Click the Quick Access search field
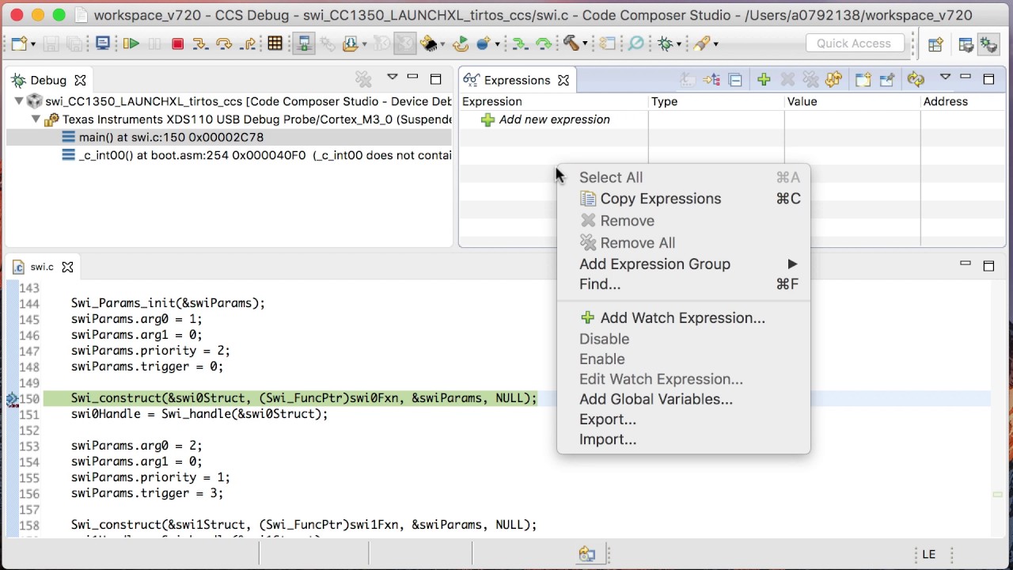The image size is (1013, 570). pyautogui.click(x=854, y=44)
